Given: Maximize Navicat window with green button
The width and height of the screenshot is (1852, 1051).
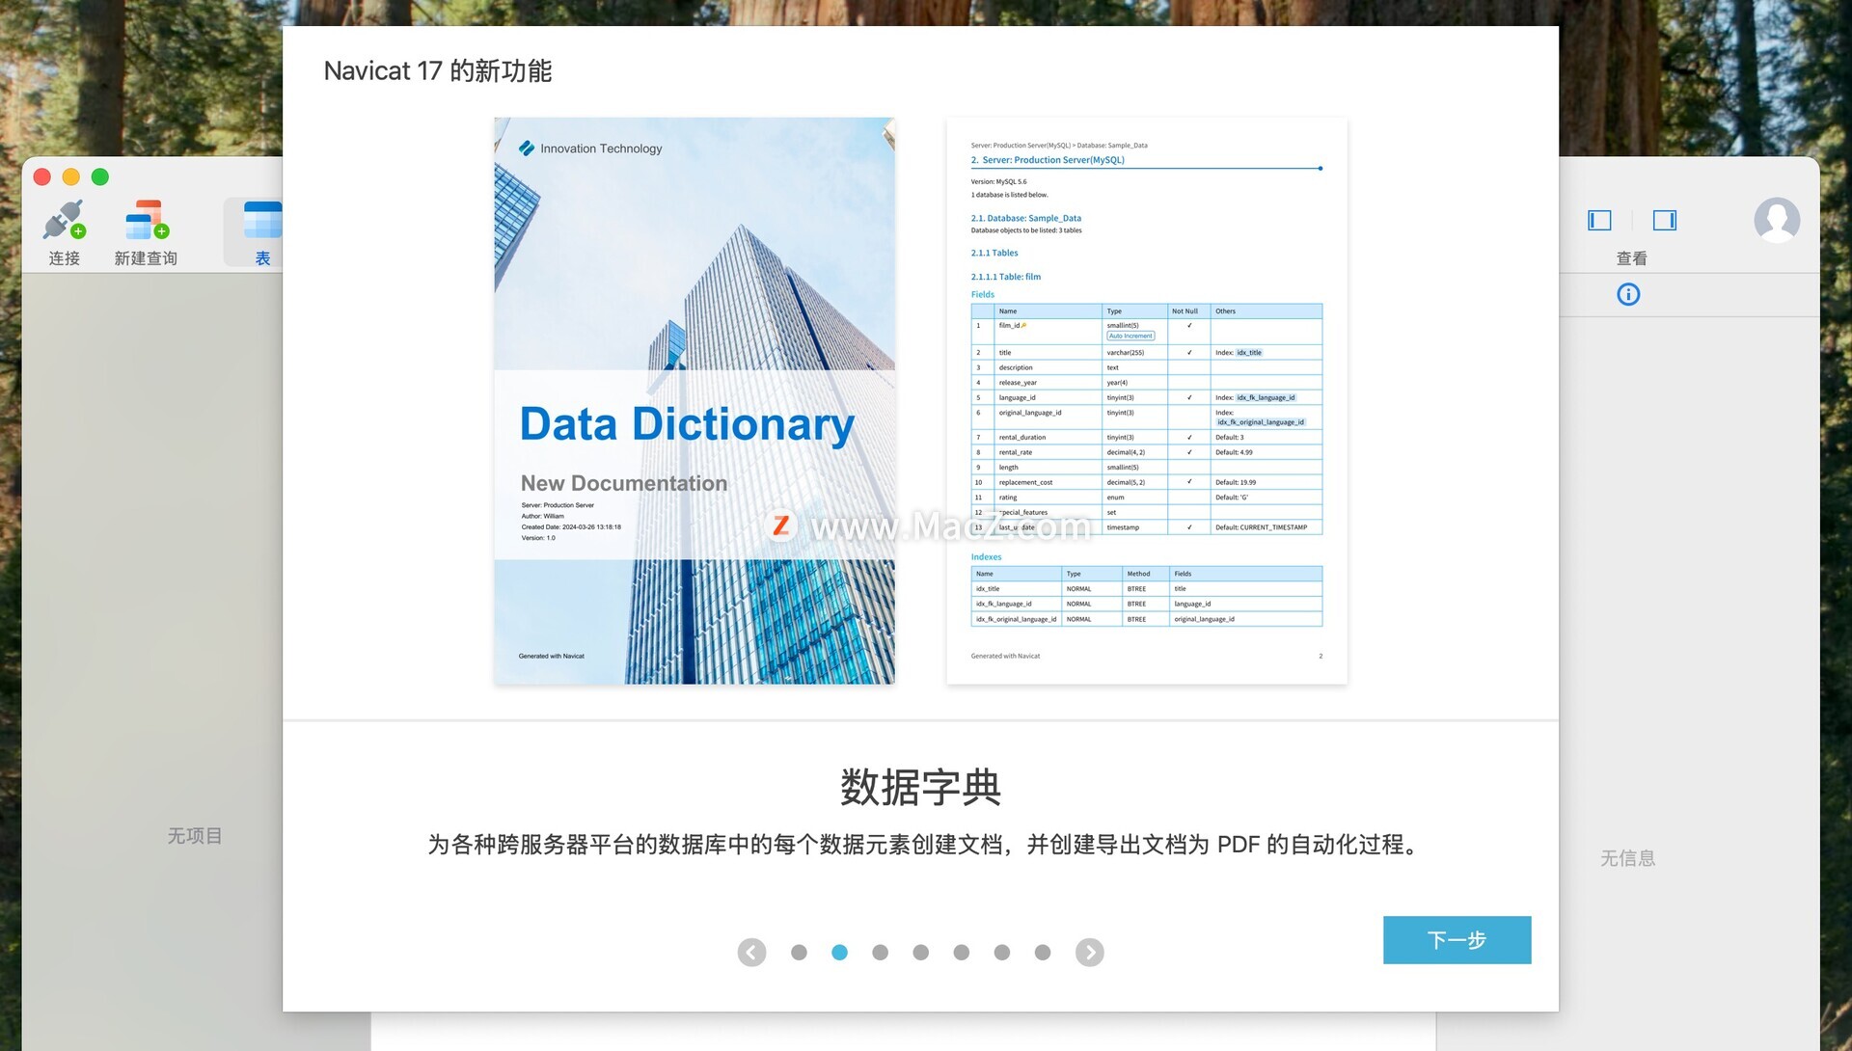Looking at the screenshot, I should [100, 176].
